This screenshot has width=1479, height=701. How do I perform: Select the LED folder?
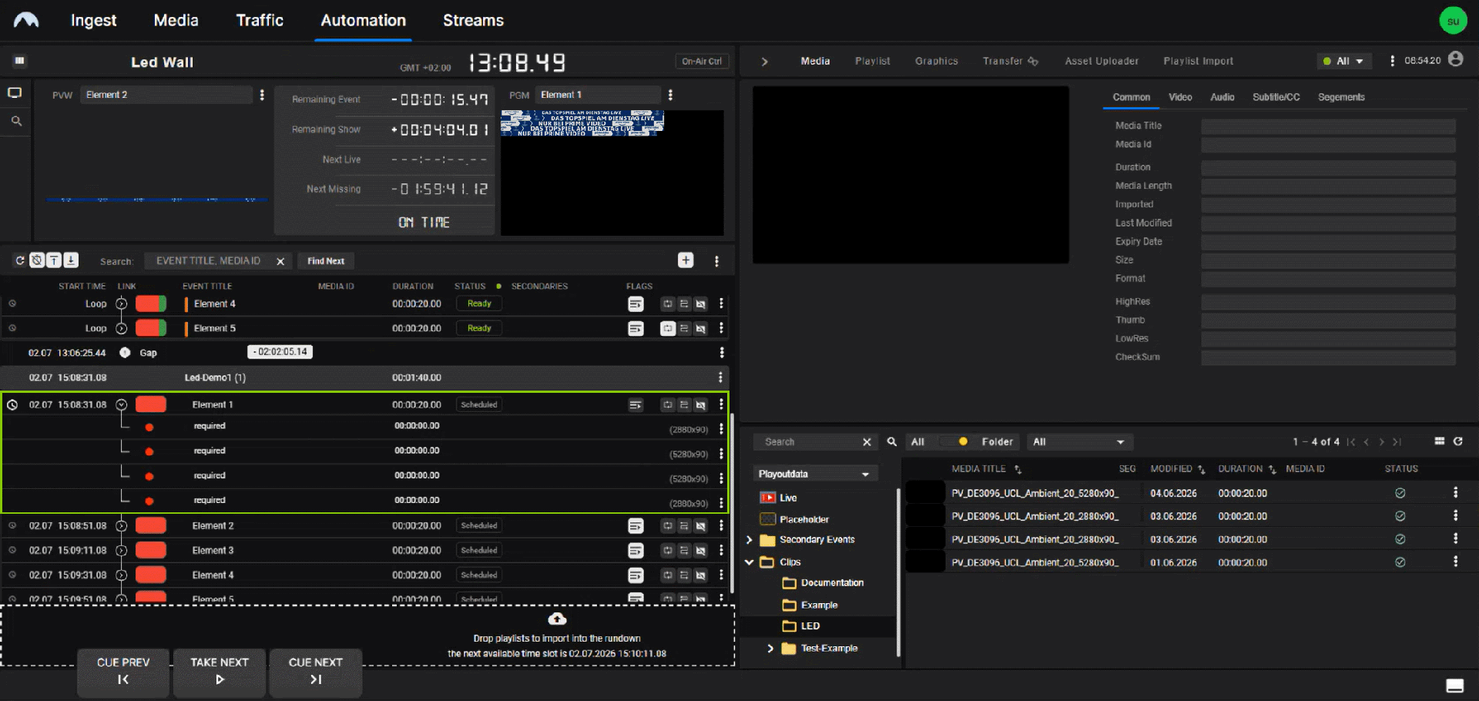pyautogui.click(x=810, y=626)
